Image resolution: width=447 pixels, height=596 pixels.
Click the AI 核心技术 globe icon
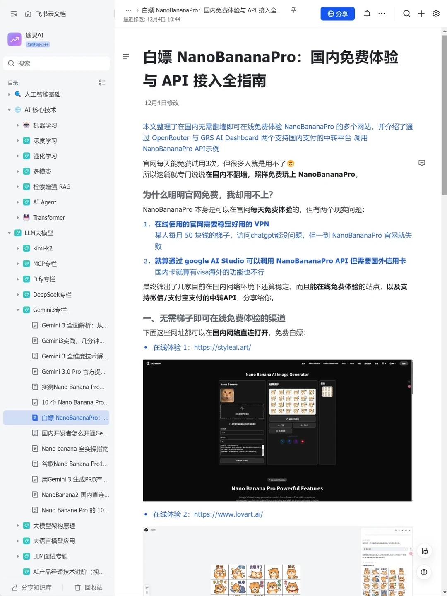point(18,110)
